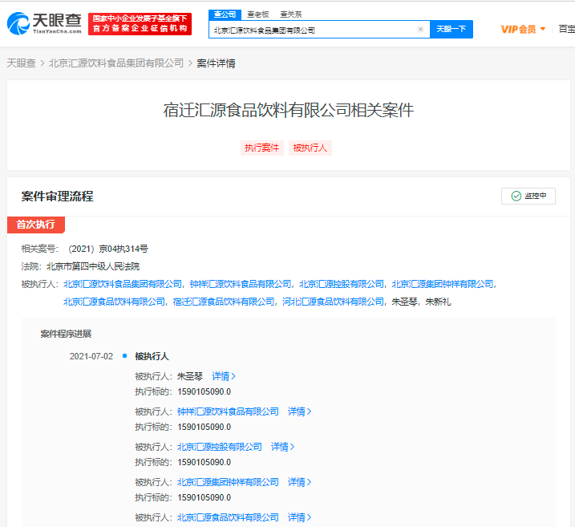Switch to the 查关系 search tab
This screenshot has height=527, width=575.
pos(290,14)
